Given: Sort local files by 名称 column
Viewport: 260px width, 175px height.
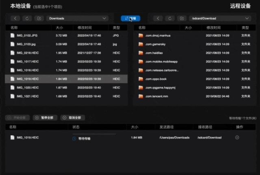Looking at the screenshot, I should point(14,28).
